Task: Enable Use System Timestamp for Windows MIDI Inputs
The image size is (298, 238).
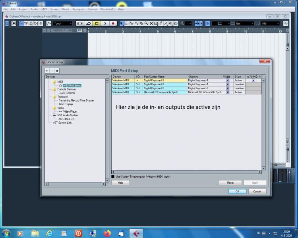Action: click(x=113, y=177)
